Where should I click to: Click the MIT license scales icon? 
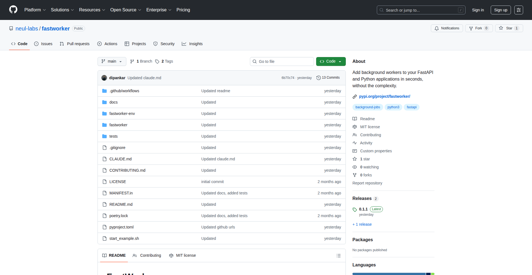pos(355,127)
